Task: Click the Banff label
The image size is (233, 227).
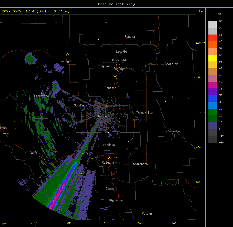Action: click(34, 153)
